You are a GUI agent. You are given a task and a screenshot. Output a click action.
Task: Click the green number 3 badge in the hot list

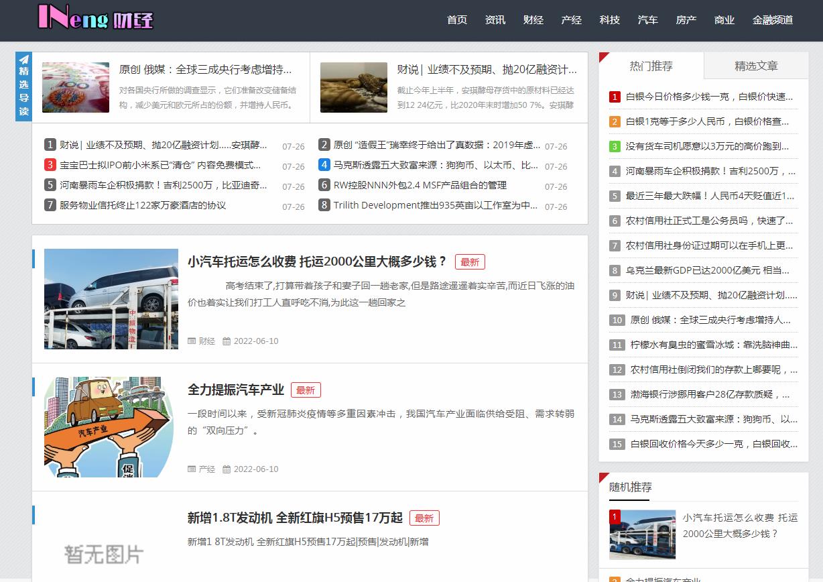tap(615, 146)
